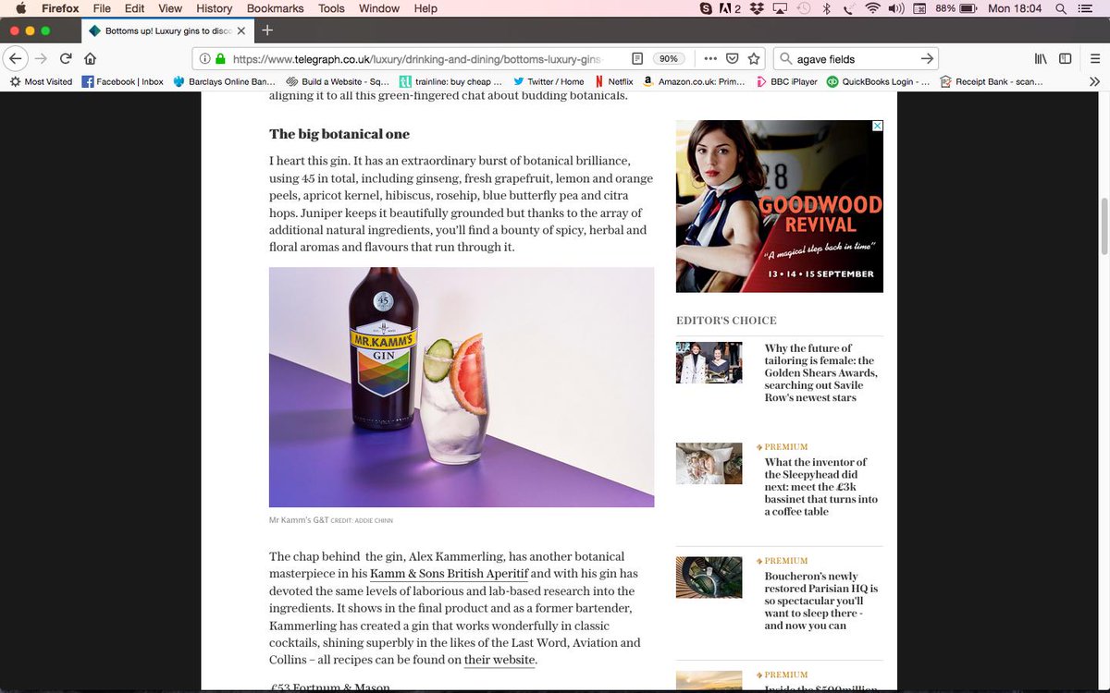The width and height of the screenshot is (1110, 693).
Task: Bookmark this page with the star
Action: click(x=753, y=57)
